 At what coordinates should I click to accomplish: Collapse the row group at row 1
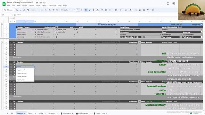click(2, 24)
